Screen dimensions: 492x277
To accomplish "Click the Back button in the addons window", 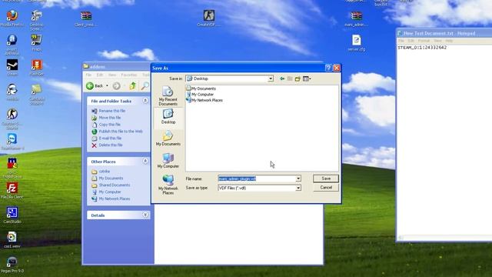I will [95, 85].
